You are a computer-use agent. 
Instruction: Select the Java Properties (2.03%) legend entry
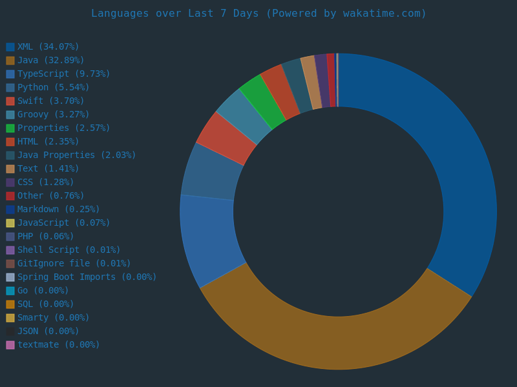(x=76, y=155)
